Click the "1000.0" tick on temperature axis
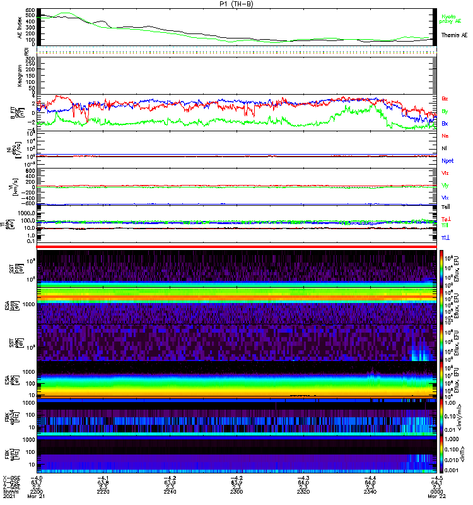This screenshot has width=473, height=505. (26, 213)
